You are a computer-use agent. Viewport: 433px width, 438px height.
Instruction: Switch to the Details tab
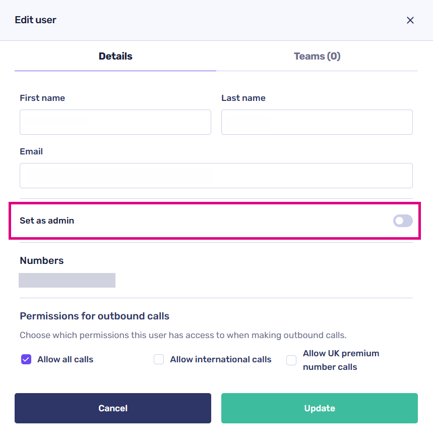(x=115, y=56)
